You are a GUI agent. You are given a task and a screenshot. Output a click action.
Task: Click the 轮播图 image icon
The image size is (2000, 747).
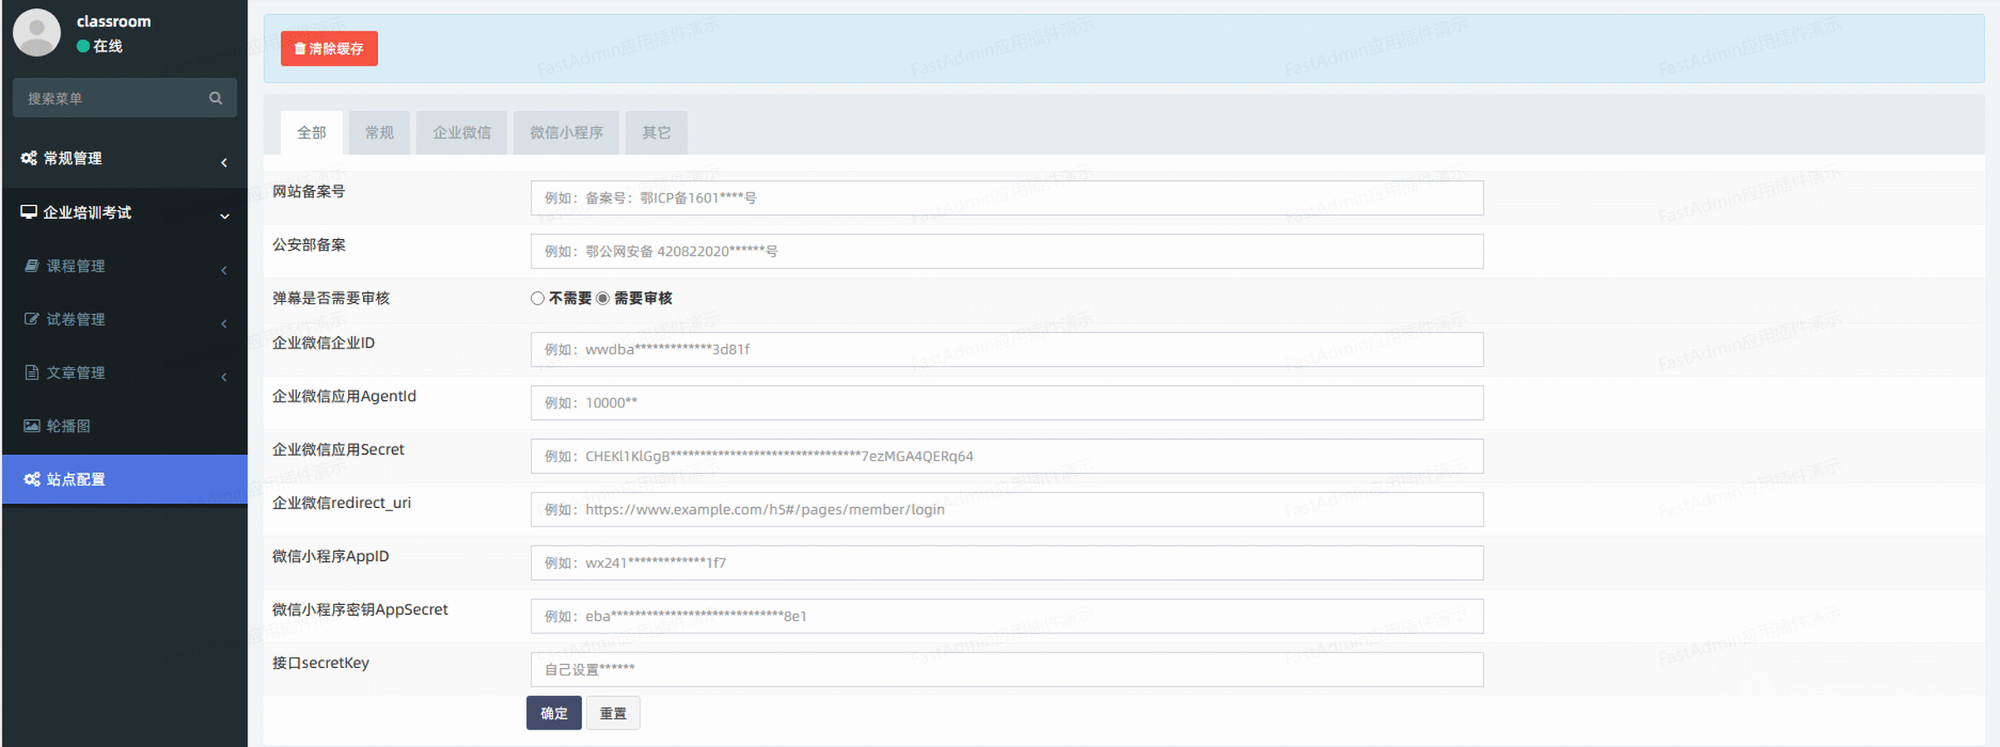(x=32, y=426)
